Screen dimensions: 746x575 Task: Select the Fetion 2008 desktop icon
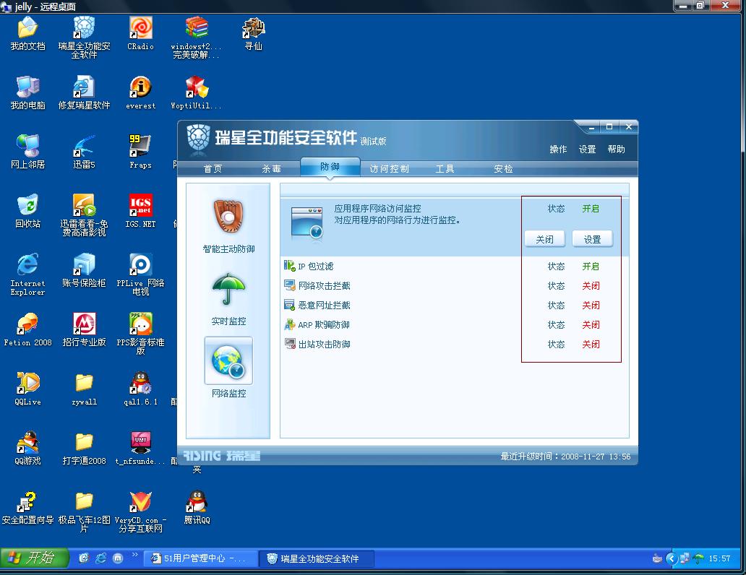(27, 324)
